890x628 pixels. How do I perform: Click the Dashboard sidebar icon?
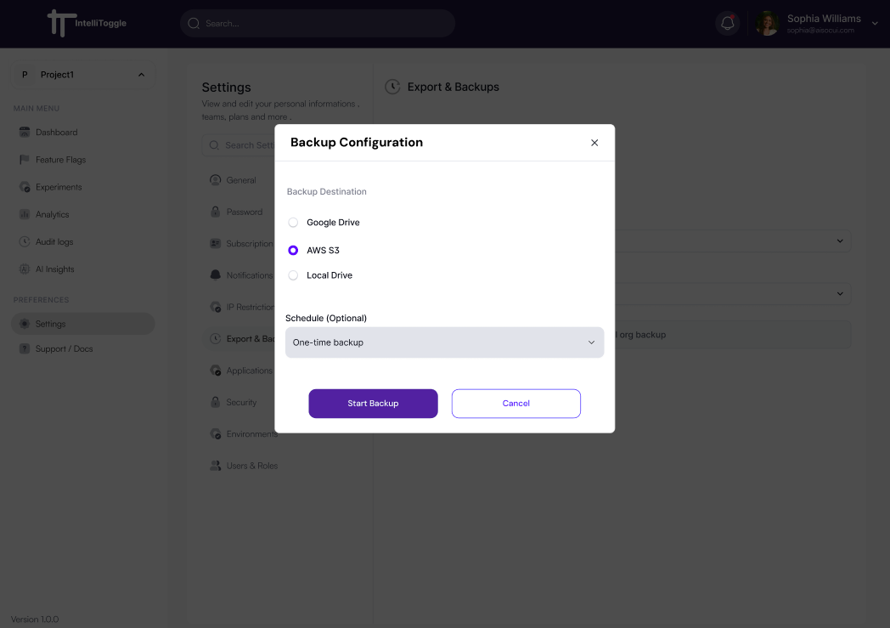coord(25,133)
